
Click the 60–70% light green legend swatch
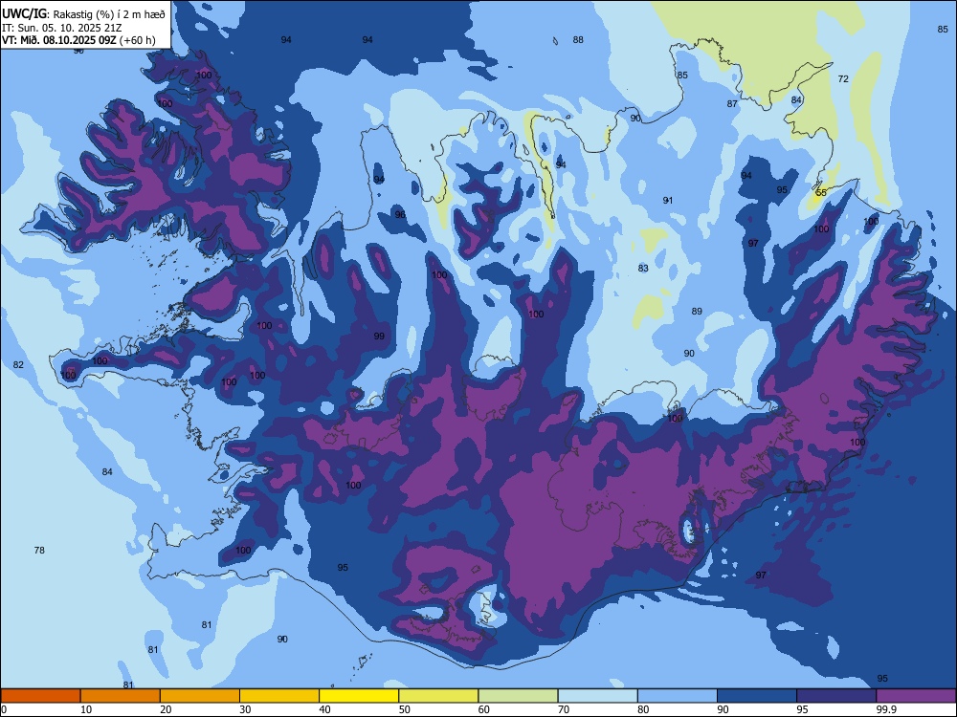[518, 696]
